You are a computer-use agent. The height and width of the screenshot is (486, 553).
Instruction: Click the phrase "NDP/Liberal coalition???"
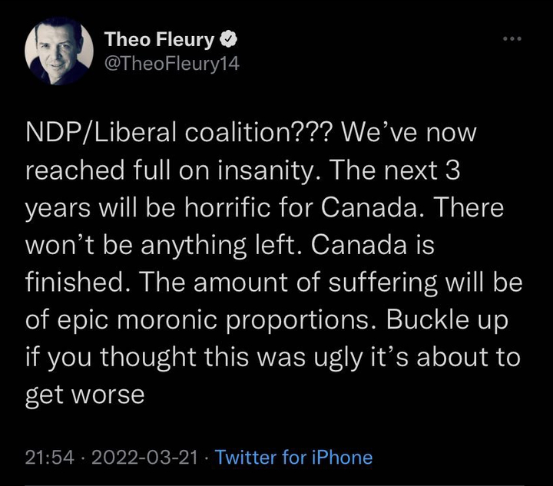tap(180, 132)
